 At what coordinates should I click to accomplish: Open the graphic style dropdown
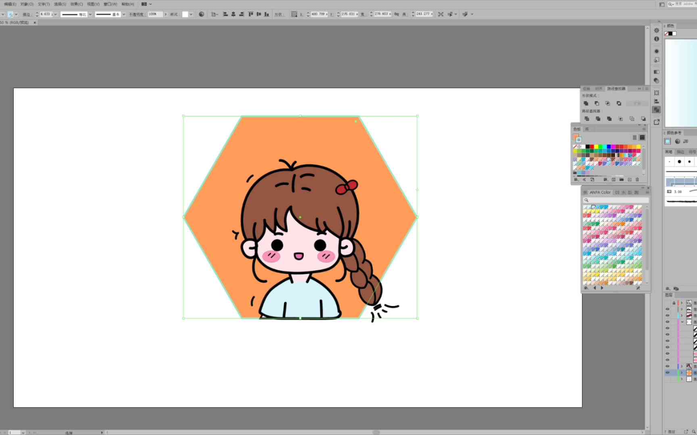191,14
